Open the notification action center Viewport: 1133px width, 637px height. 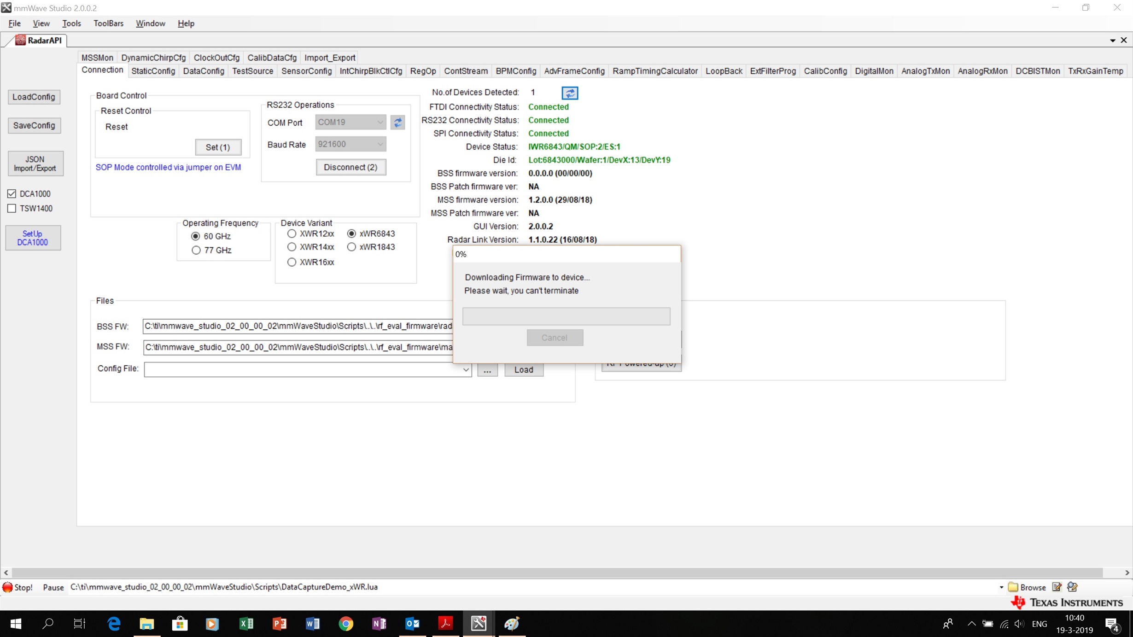pos(1113,625)
